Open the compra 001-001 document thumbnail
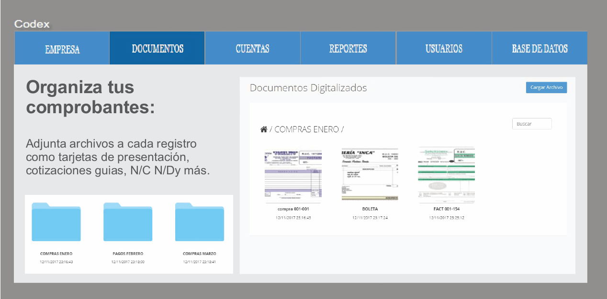Image resolution: width=607 pixels, height=299 pixels. pyautogui.click(x=293, y=176)
